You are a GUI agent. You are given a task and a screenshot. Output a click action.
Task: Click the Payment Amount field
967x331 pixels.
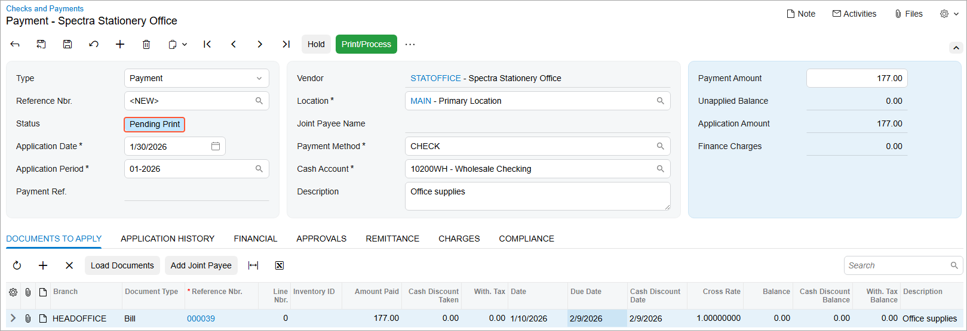pos(857,78)
